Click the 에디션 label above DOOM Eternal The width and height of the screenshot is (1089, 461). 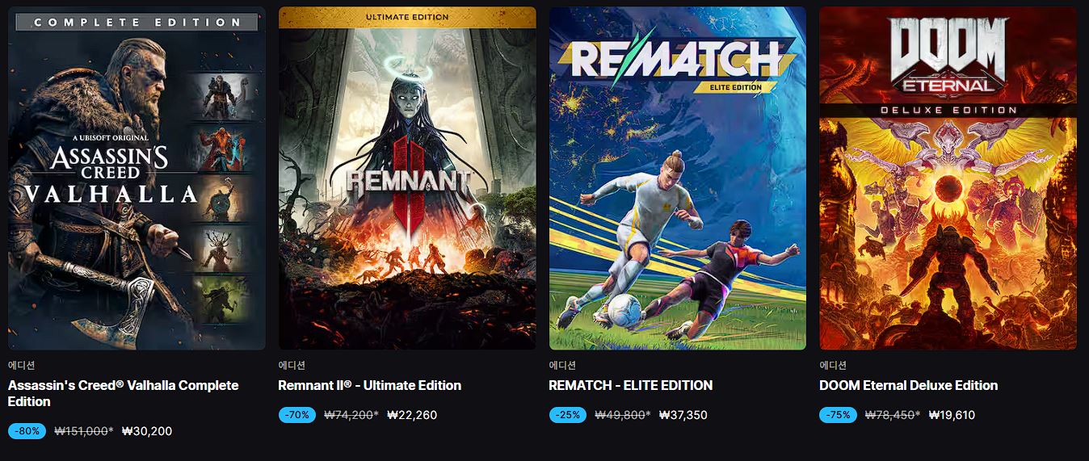(833, 366)
